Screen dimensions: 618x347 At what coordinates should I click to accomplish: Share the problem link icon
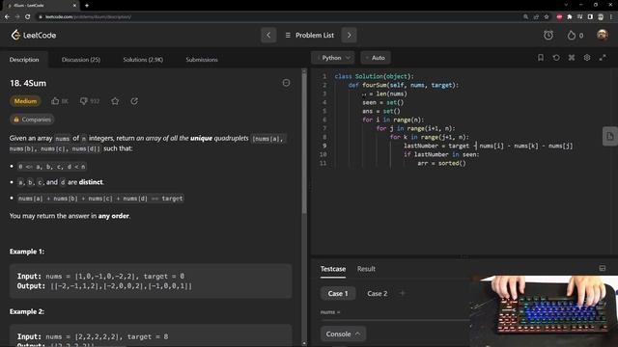[x=134, y=101]
